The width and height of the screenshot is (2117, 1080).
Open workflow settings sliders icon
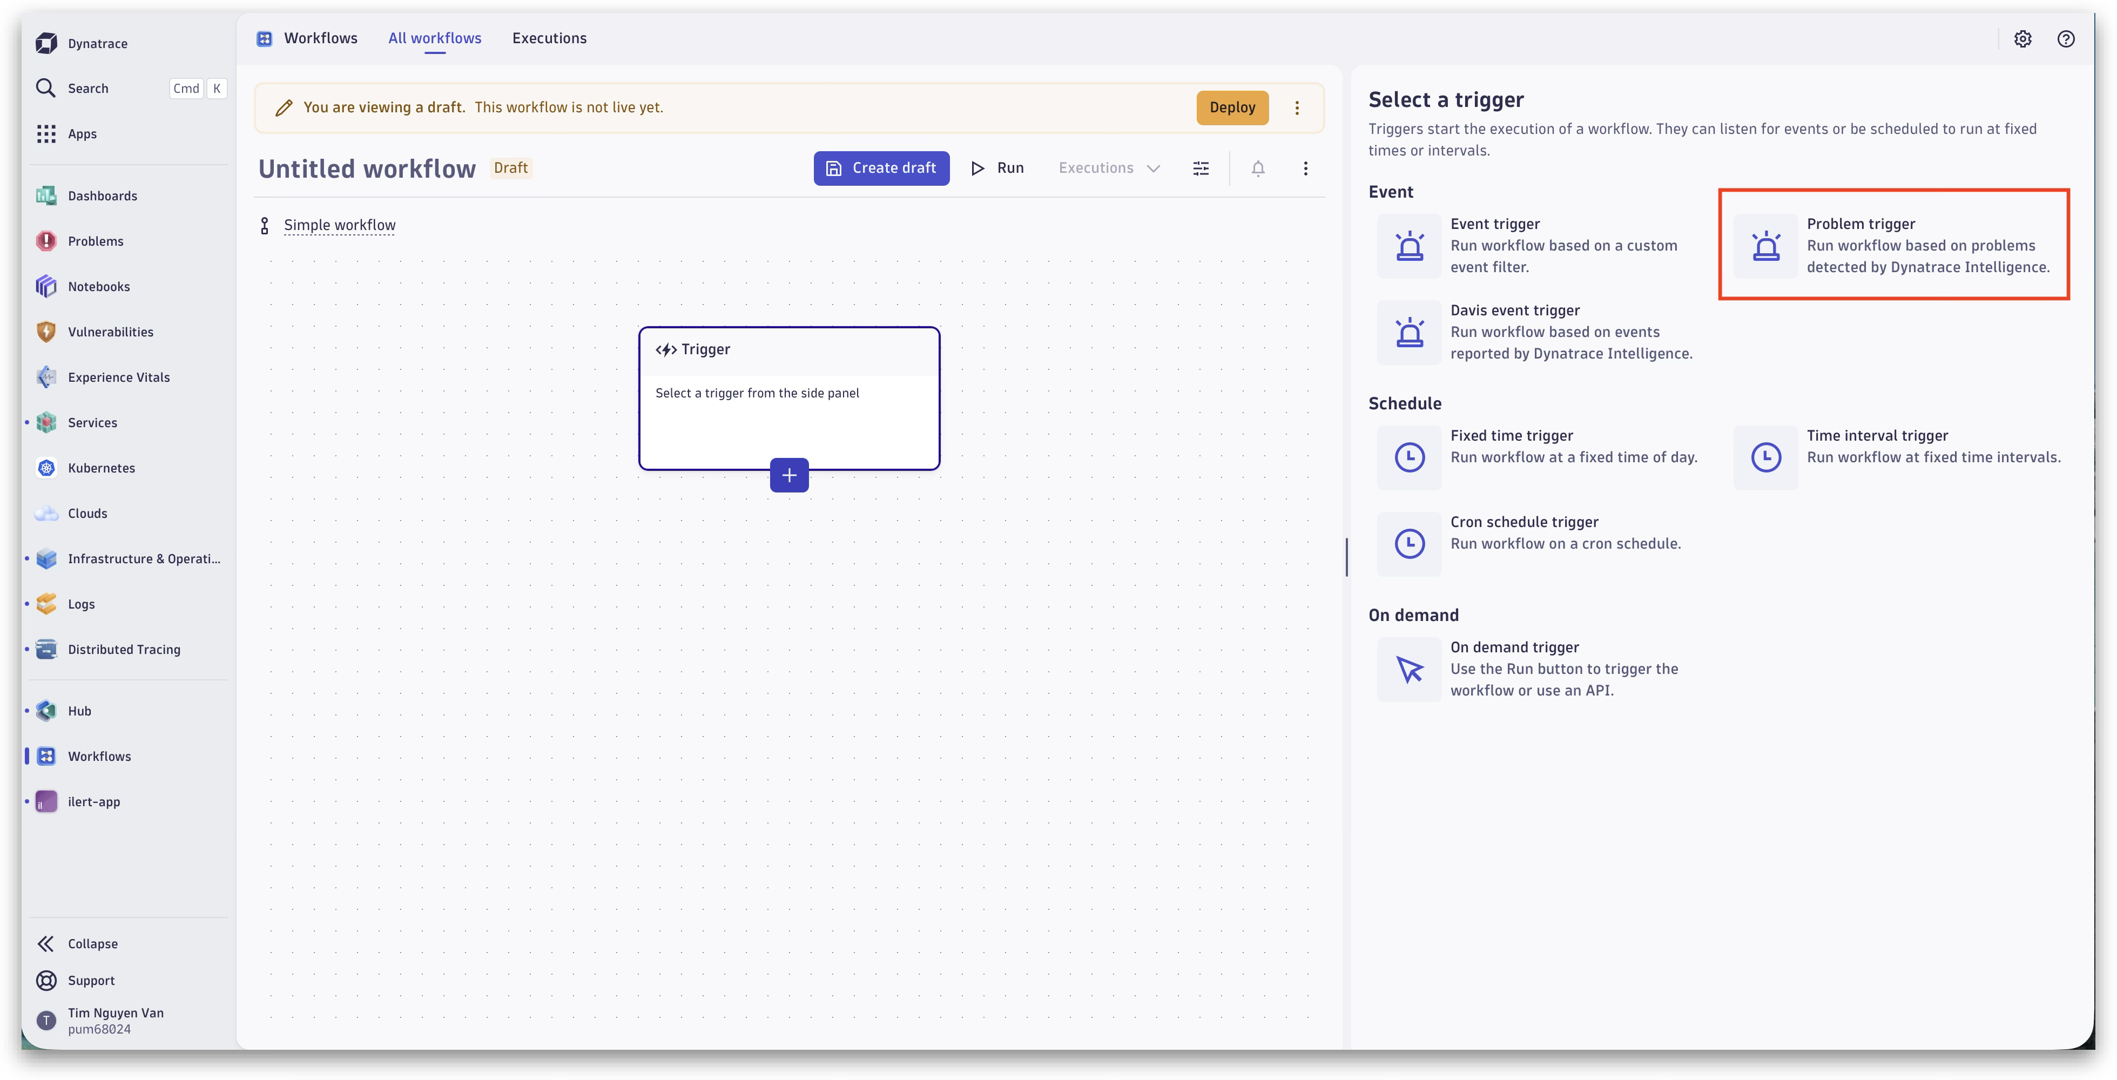1201,168
